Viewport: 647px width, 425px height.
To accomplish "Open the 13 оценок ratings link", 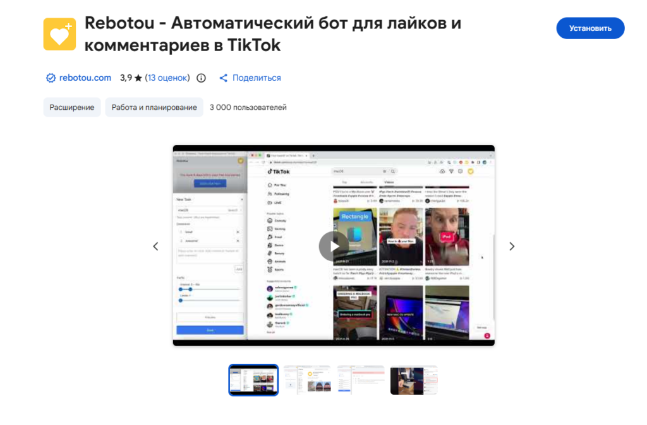I will pyautogui.click(x=167, y=78).
